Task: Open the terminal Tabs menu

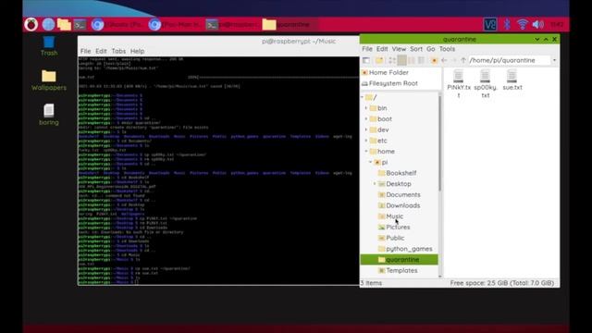Action: 118,51
